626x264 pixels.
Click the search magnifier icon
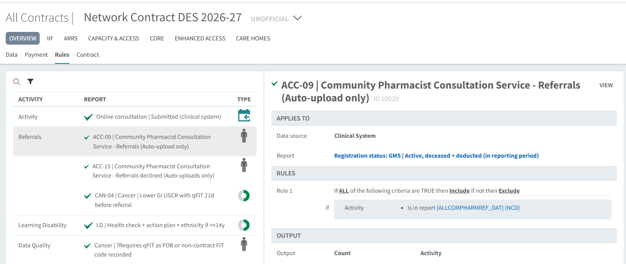click(x=16, y=82)
